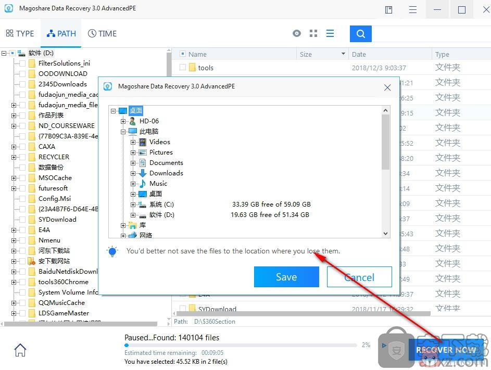Image resolution: width=491 pixels, height=370 pixels.
Task: Click the Magoshare app logo icon
Action: tap(9, 8)
